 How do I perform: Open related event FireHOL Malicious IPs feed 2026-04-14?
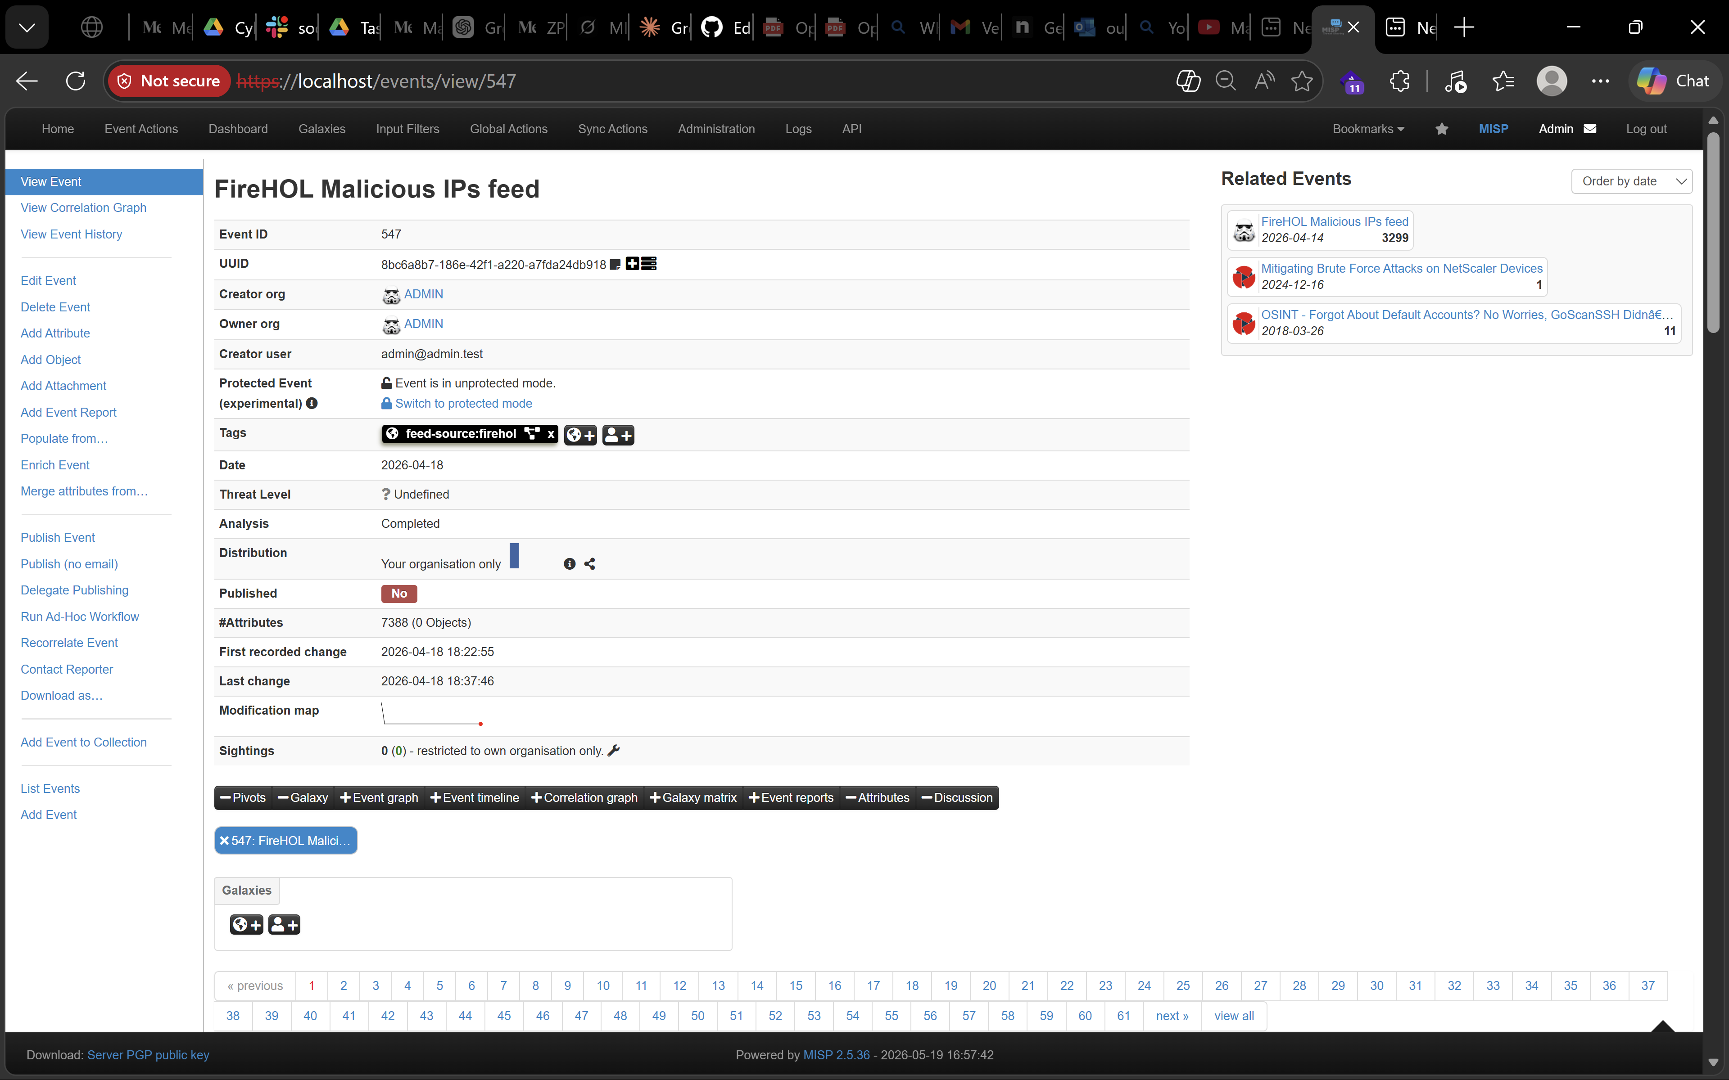pos(1335,221)
